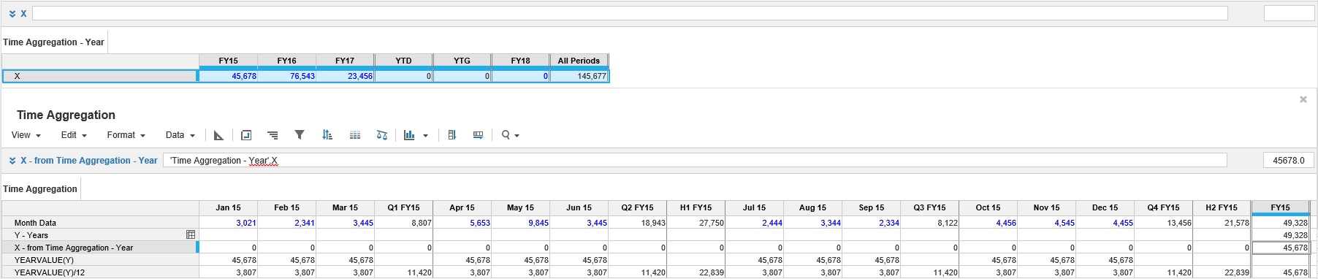Image resolution: width=1318 pixels, height=279 pixels.
Task: Select the H1 FY15 column header
Action: click(x=696, y=208)
